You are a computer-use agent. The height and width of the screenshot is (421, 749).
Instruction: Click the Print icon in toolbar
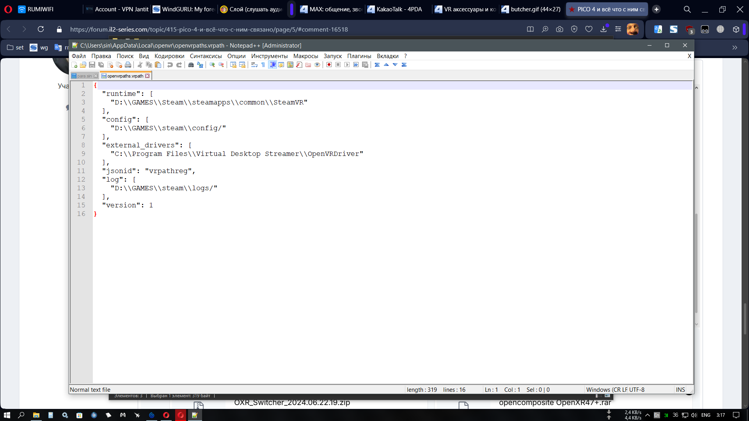[x=128, y=65]
